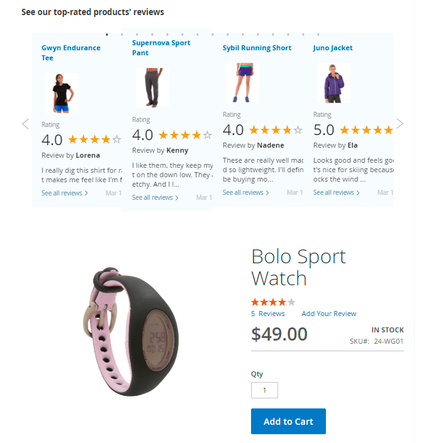Click Bolo Sport Watch star rating
The image size is (431, 443).
point(273,302)
